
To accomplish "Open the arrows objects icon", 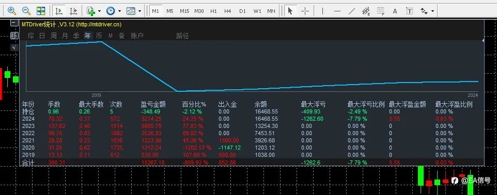I will pos(424,11).
